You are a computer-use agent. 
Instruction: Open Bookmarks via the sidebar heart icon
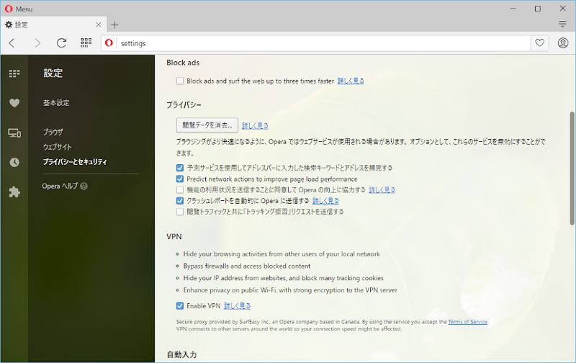click(x=14, y=103)
